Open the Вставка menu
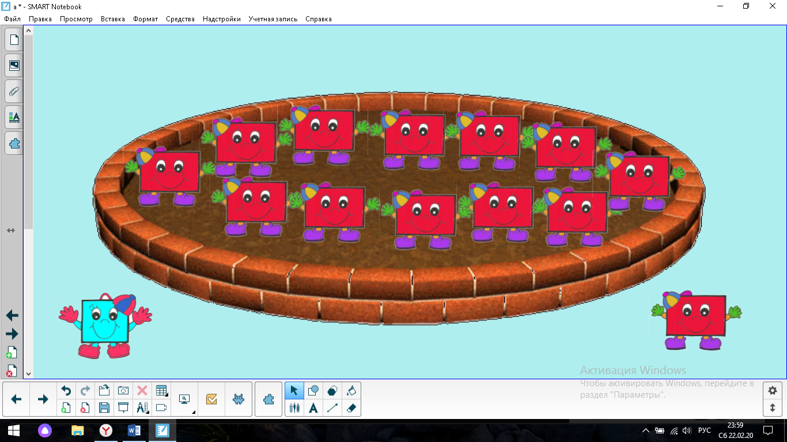This screenshot has width=787, height=442. (x=112, y=19)
